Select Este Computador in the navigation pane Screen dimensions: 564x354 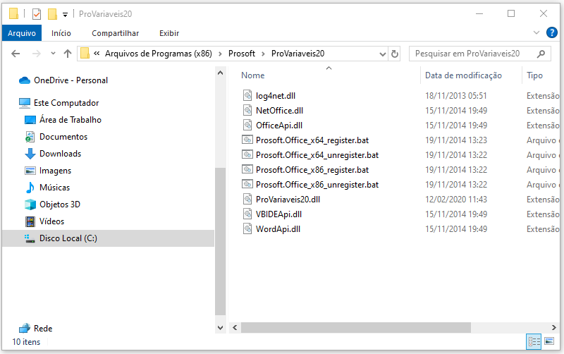(59, 103)
